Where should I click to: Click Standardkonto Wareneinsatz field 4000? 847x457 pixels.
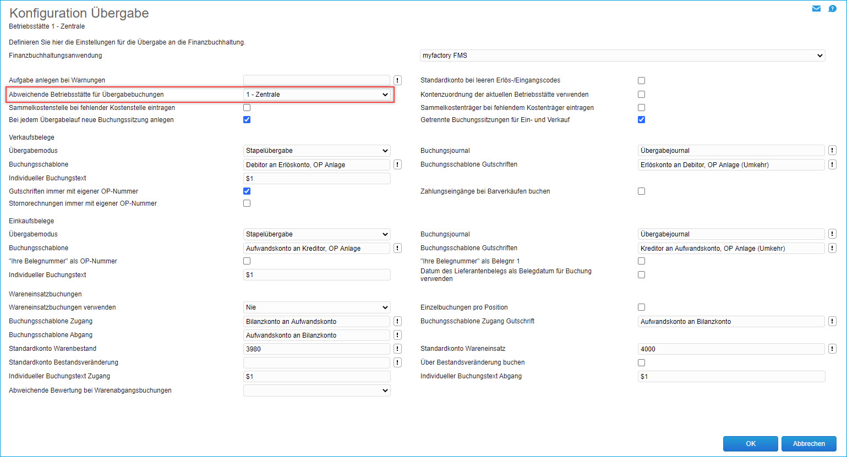[731, 349]
